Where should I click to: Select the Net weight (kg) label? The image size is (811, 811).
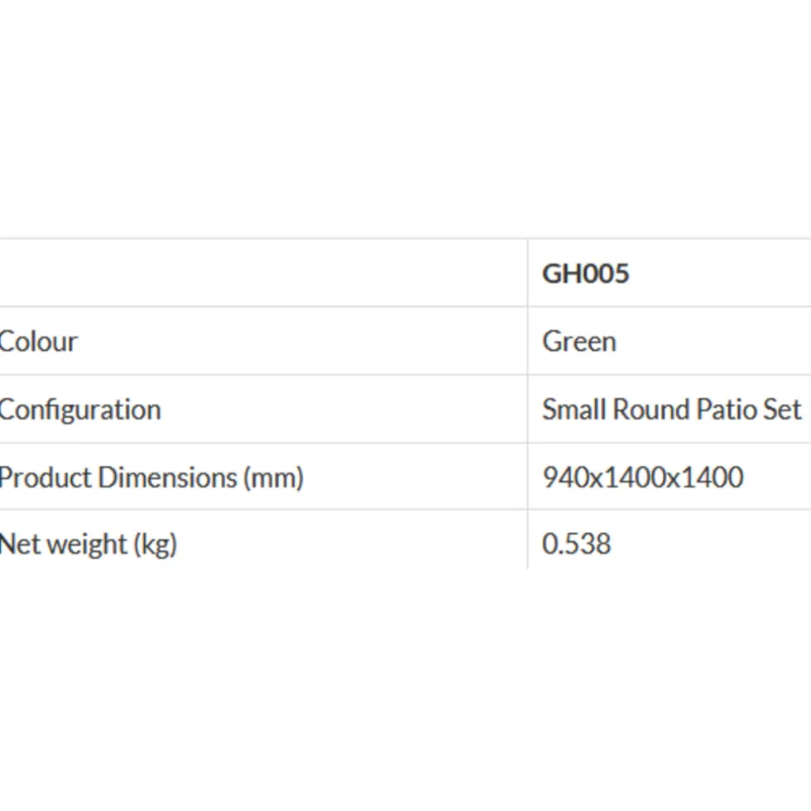tap(88, 545)
